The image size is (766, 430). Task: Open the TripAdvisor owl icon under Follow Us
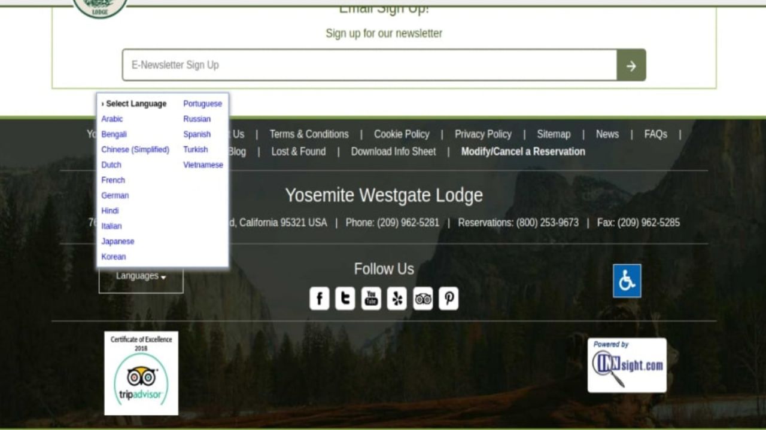(x=423, y=298)
